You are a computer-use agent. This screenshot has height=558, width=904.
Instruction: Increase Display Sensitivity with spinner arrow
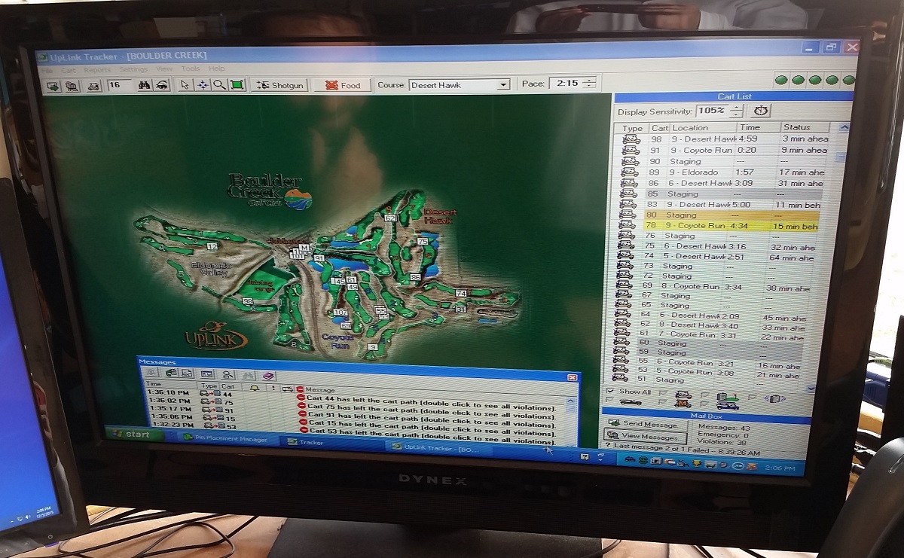[x=736, y=107]
